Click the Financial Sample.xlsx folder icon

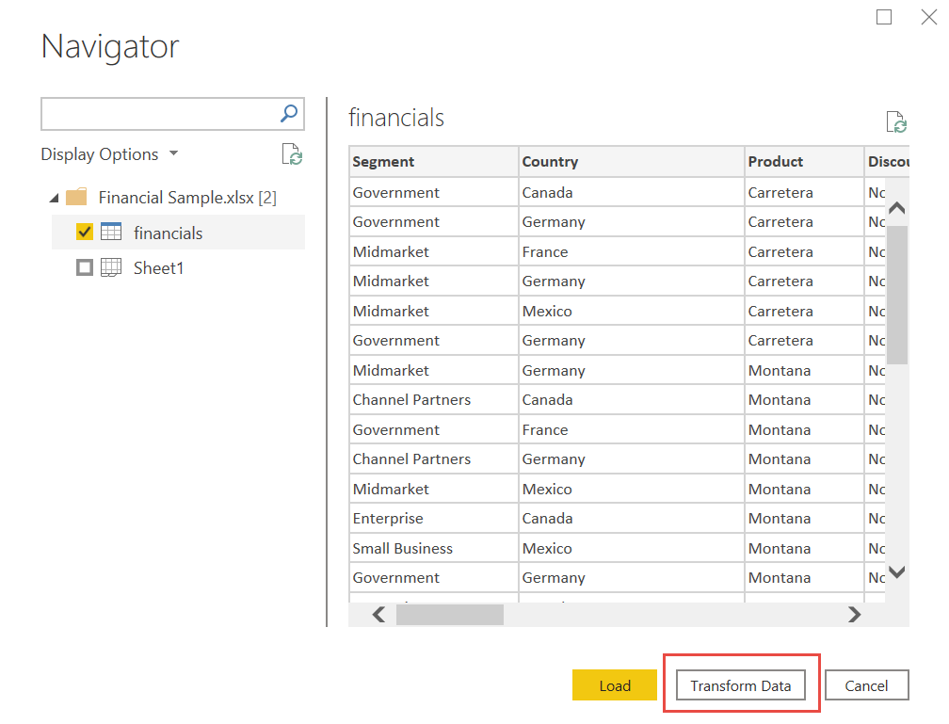coord(76,197)
